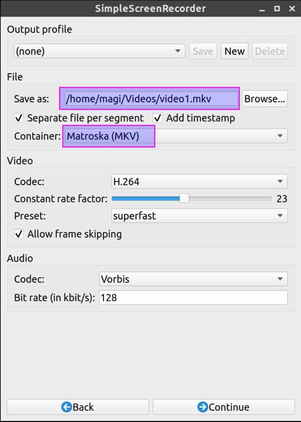301x422 pixels.
Task: Open the video Codec H.264 dropdown
Action: [199, 181]
